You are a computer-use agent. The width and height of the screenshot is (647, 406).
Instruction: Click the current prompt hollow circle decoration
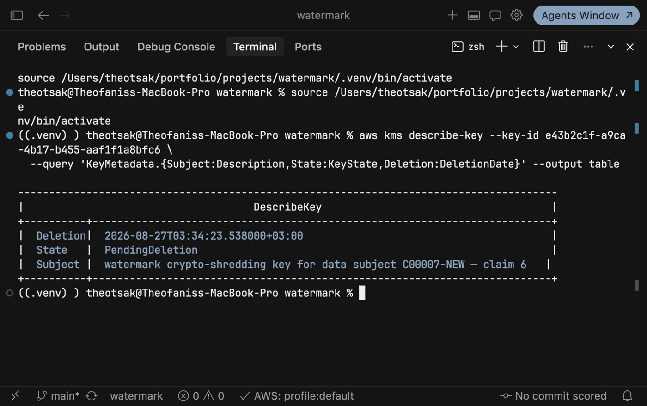coord(10,293)
